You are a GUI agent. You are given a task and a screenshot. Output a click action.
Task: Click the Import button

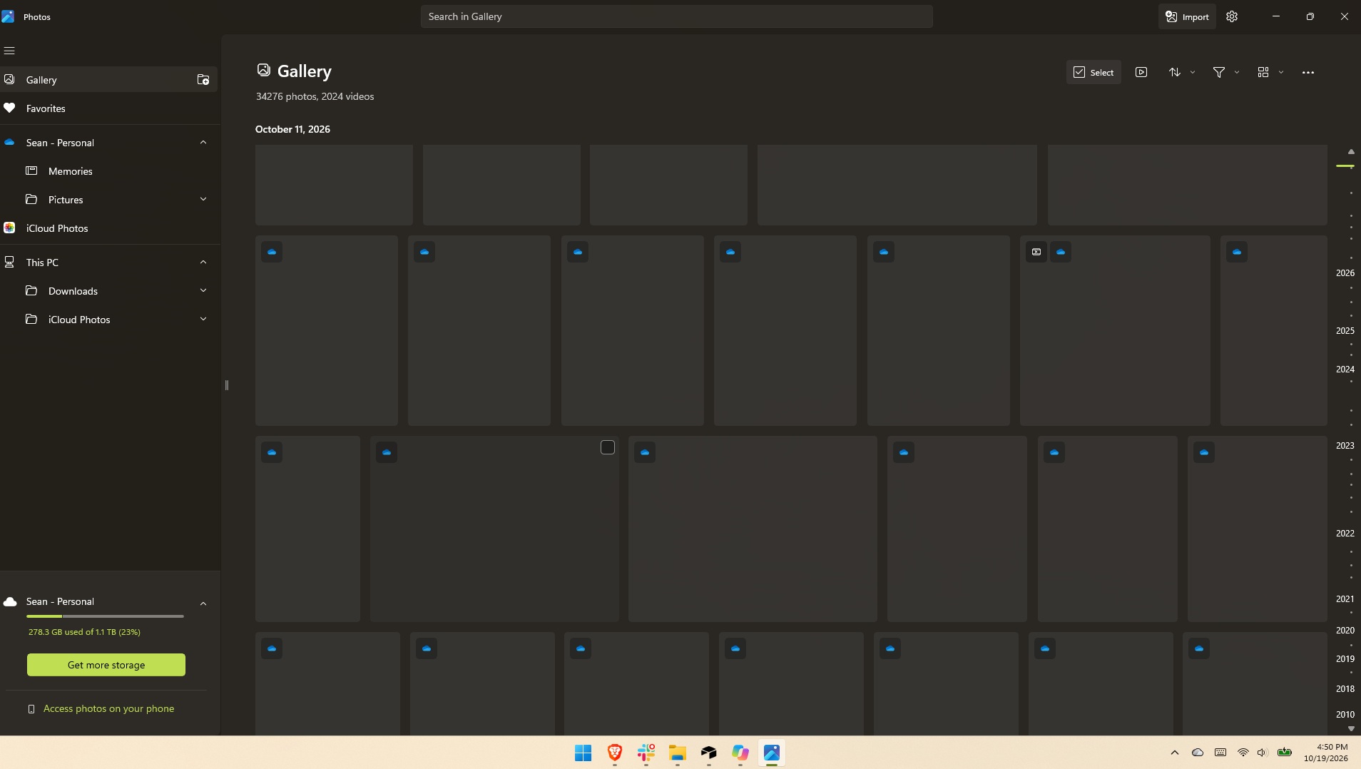pyautogui.click(x=1187, y=16)
